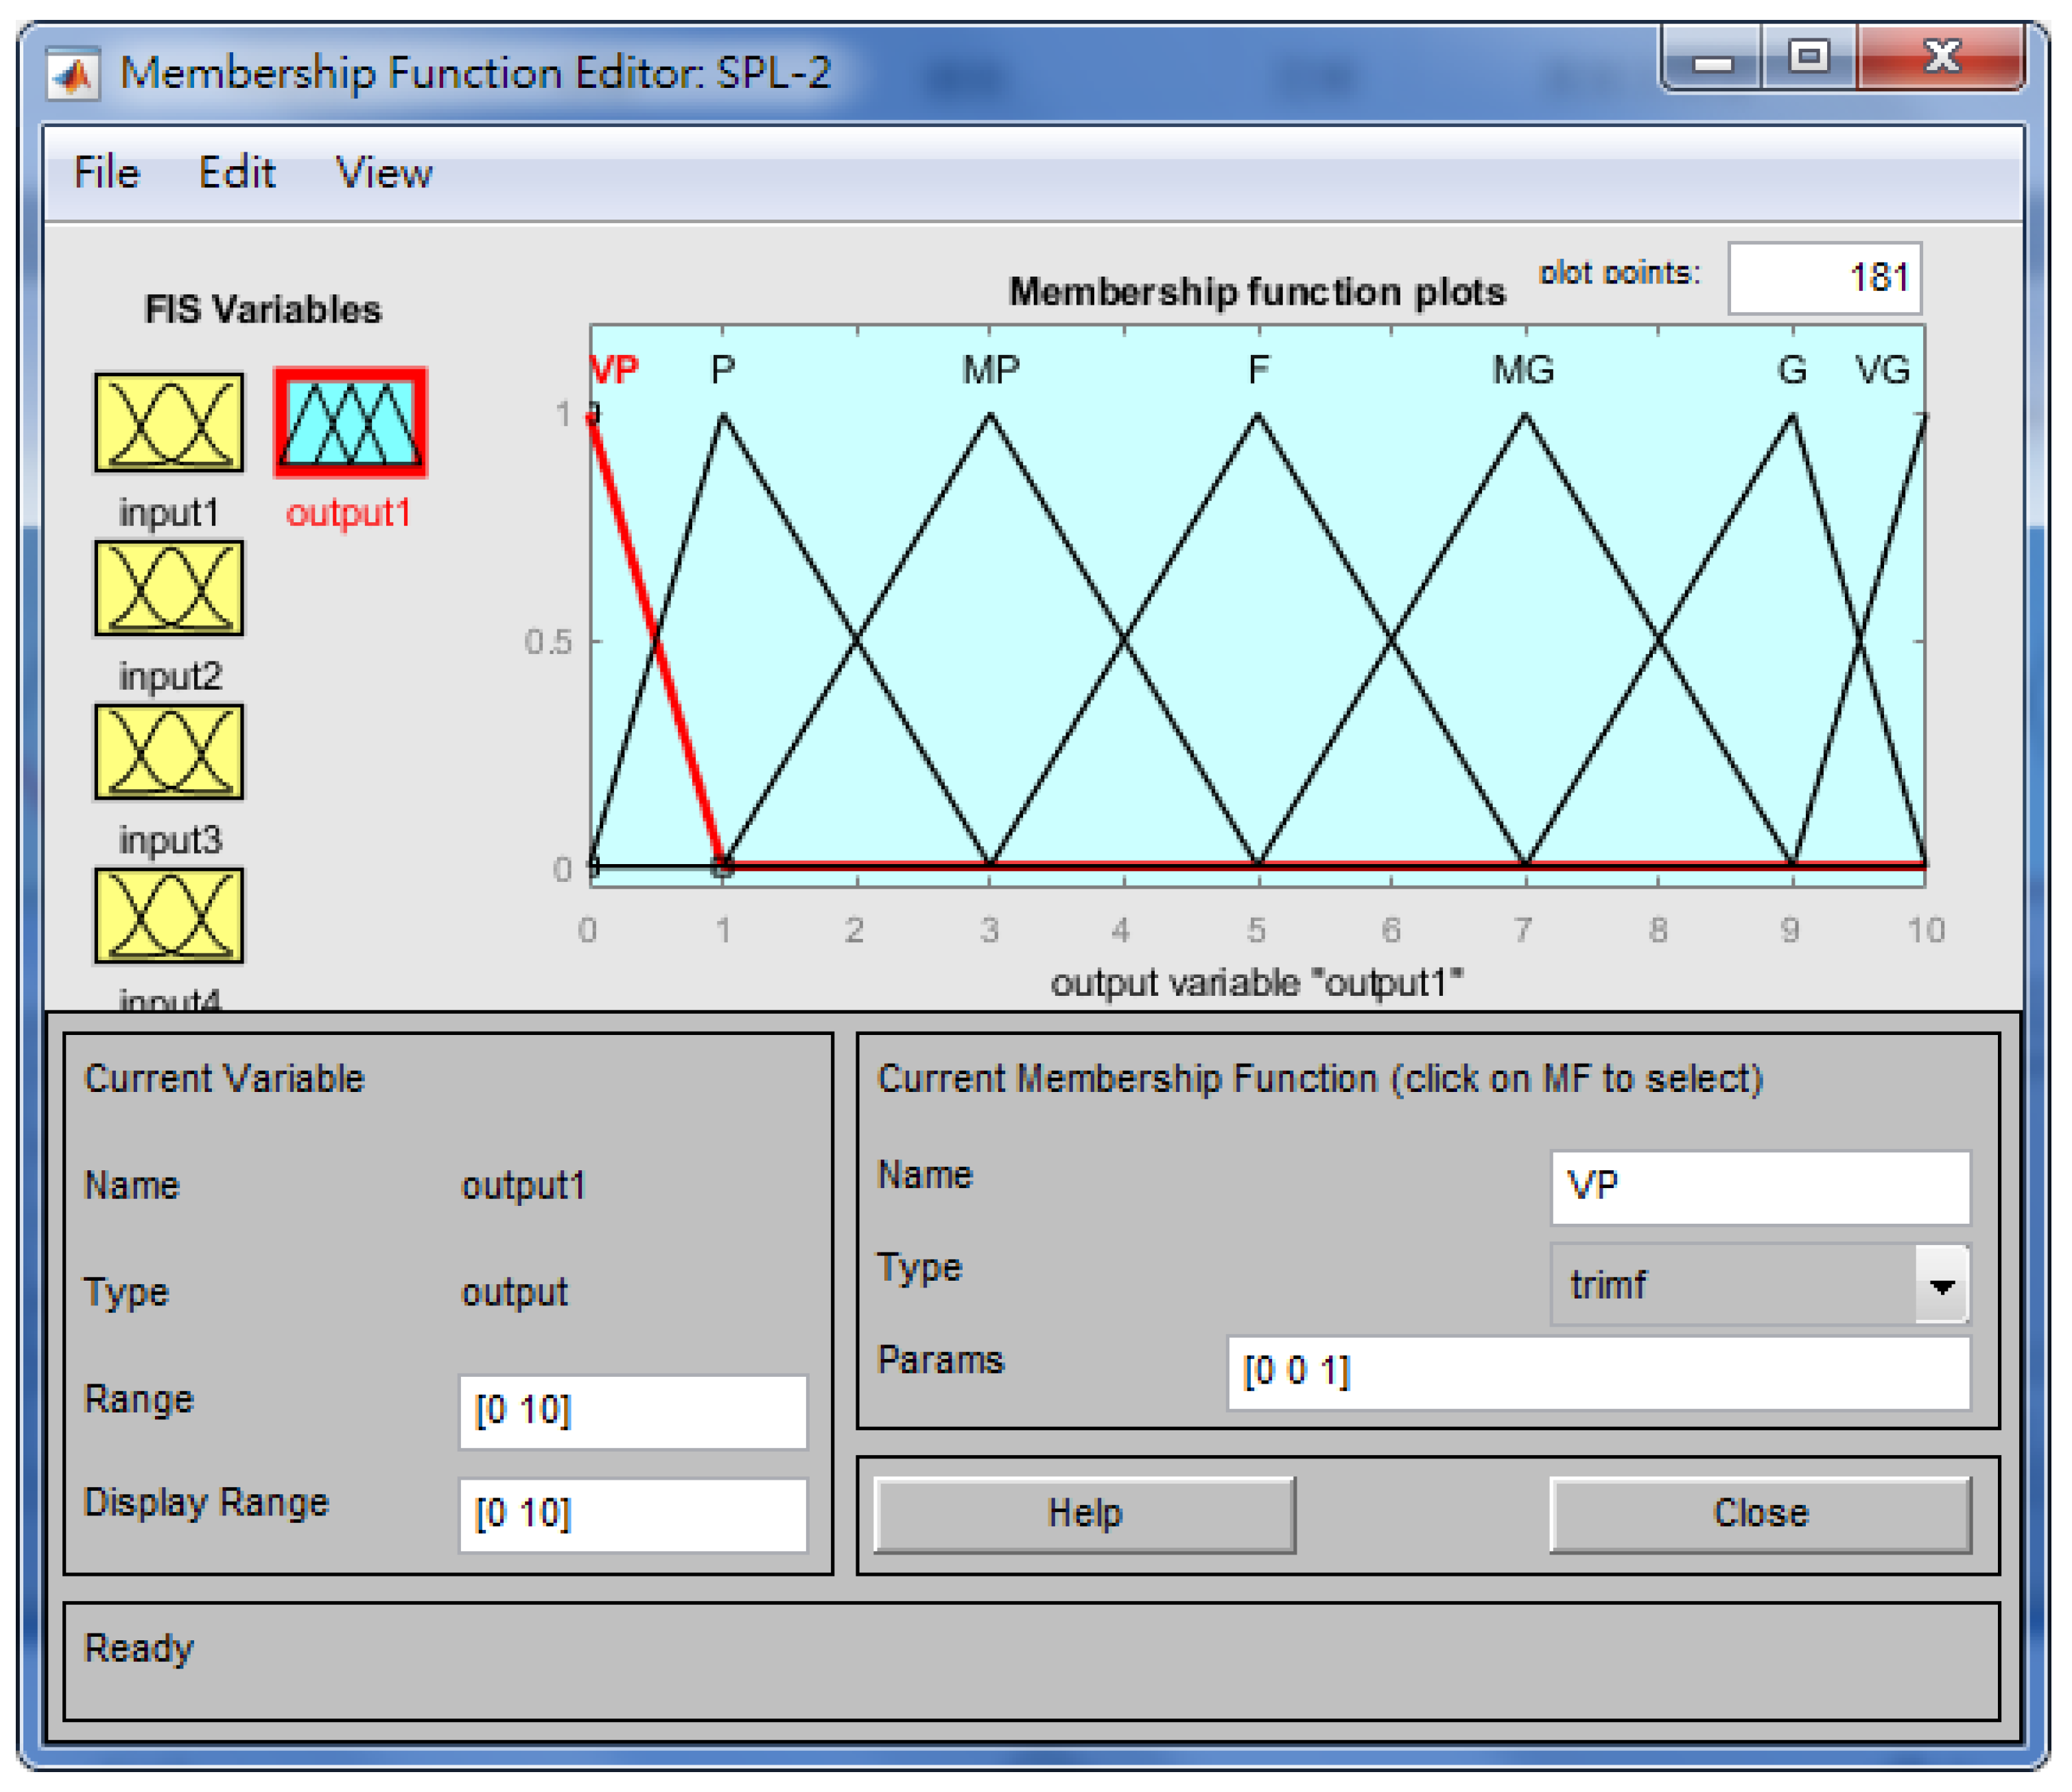2072x1792 pixels.
Task: Select the input3 variable icon
Action: pyautogui.click(x=168, y=752)
